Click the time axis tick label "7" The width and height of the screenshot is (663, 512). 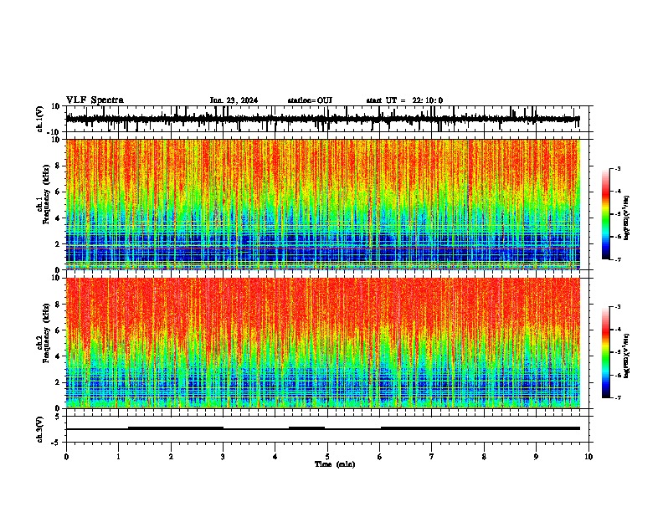432,457
